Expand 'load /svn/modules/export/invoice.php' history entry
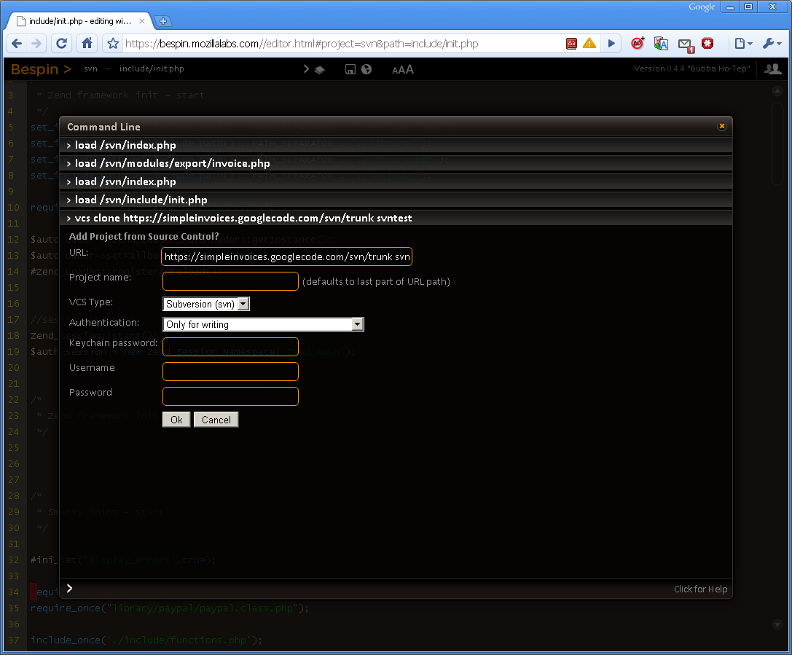This screenshot has height=655, width=792. [x=396, y=163]
